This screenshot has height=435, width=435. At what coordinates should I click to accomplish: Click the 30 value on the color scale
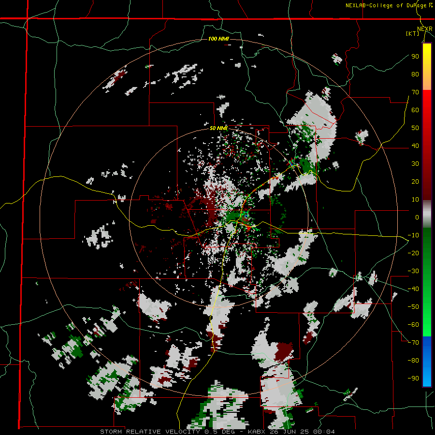(x=415, y=164)
